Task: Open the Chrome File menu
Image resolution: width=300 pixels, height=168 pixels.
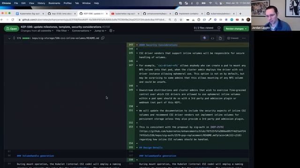Action: [16, 3]
